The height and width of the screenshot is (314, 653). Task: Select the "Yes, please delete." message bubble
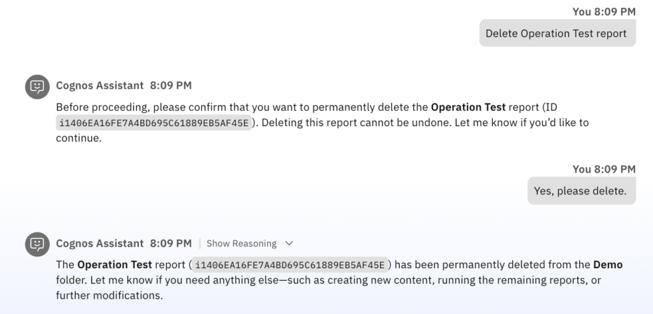point(581,190)
